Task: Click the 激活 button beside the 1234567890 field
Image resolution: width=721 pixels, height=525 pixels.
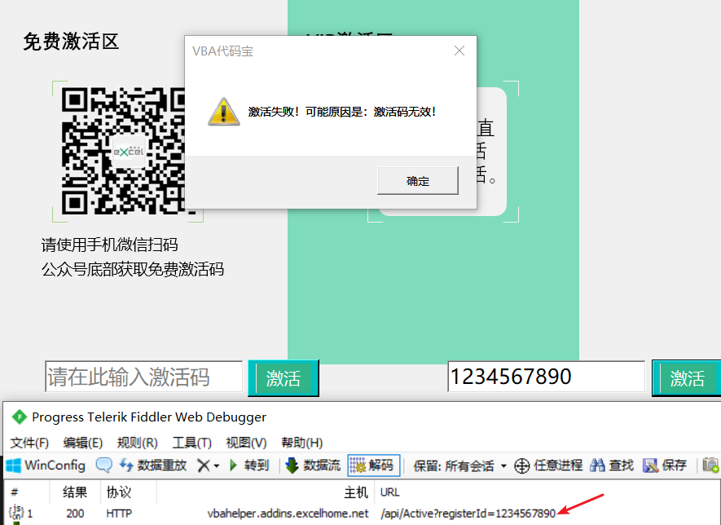Action: click(687, 378)
